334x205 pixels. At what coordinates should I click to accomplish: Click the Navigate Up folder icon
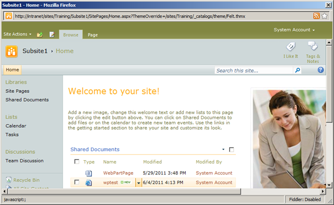(x=40, y=34)
